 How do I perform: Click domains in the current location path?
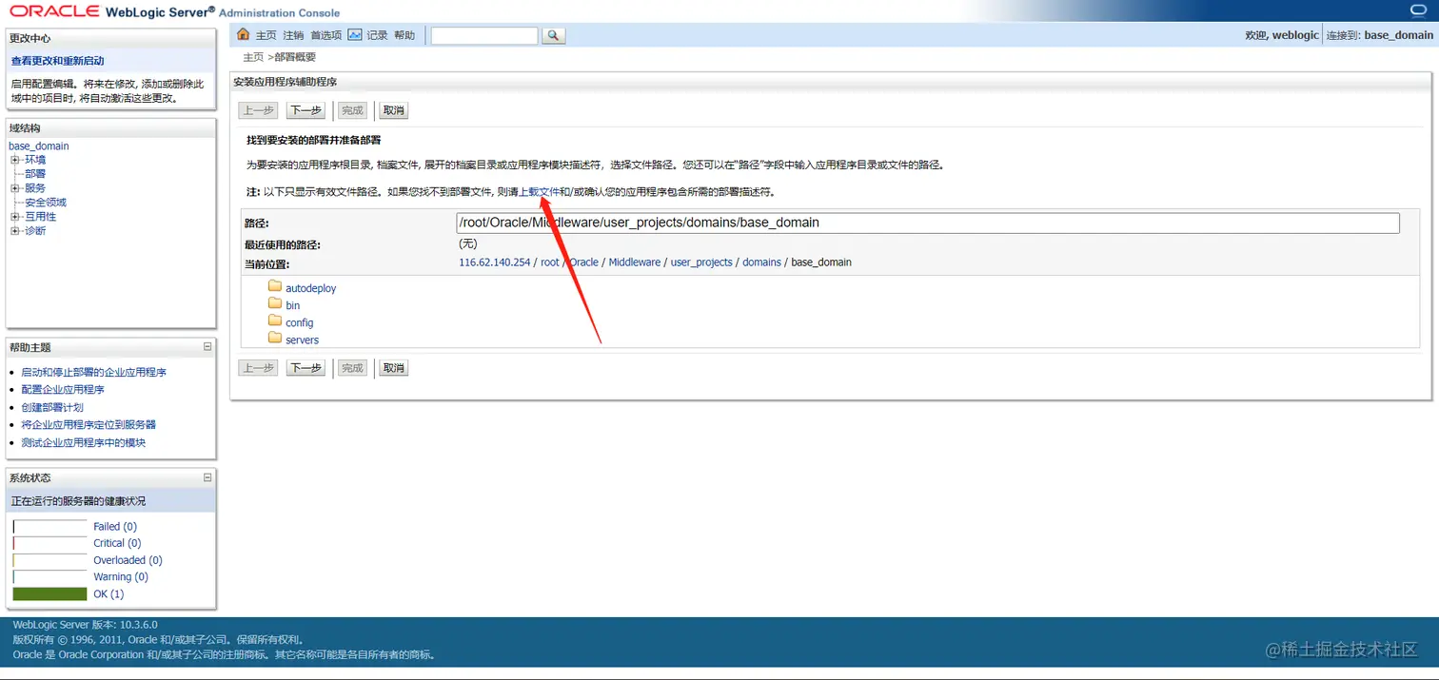coord(761,262)
